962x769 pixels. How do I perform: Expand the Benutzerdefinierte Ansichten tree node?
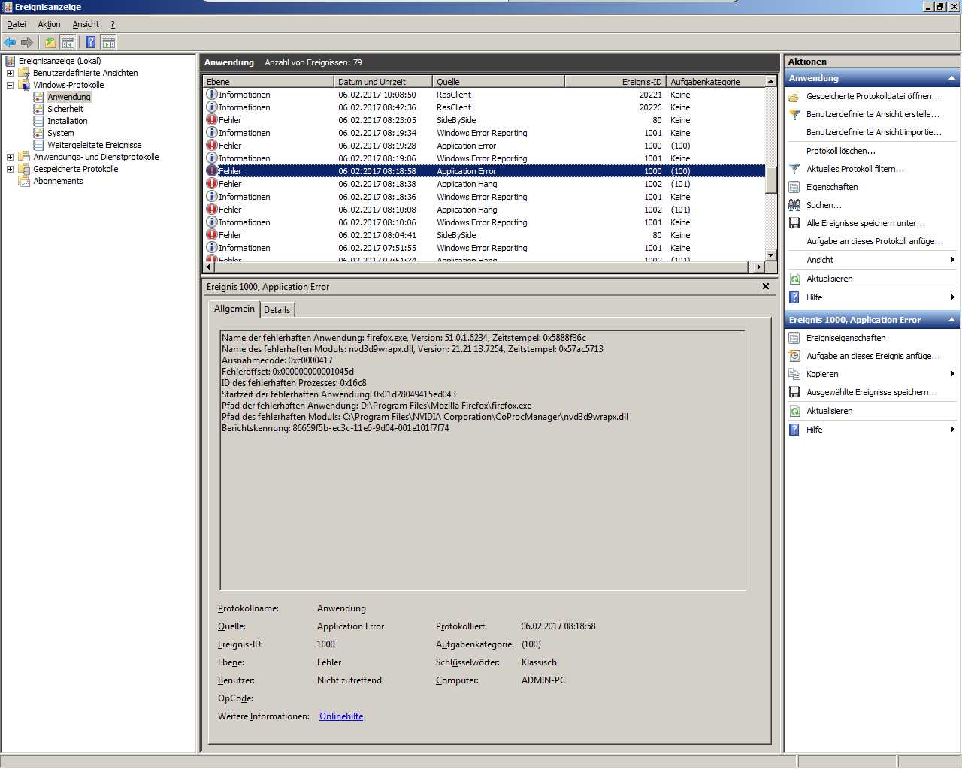point(10,73)
